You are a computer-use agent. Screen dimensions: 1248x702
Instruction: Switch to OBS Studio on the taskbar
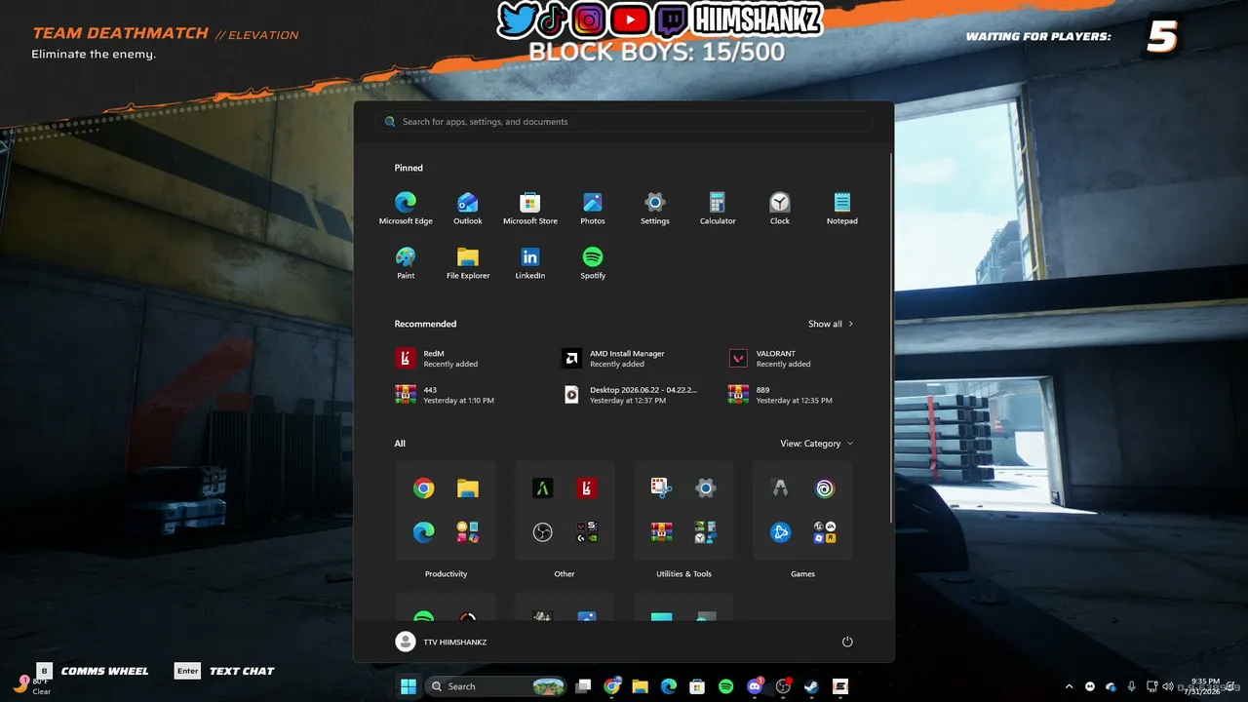783,686
